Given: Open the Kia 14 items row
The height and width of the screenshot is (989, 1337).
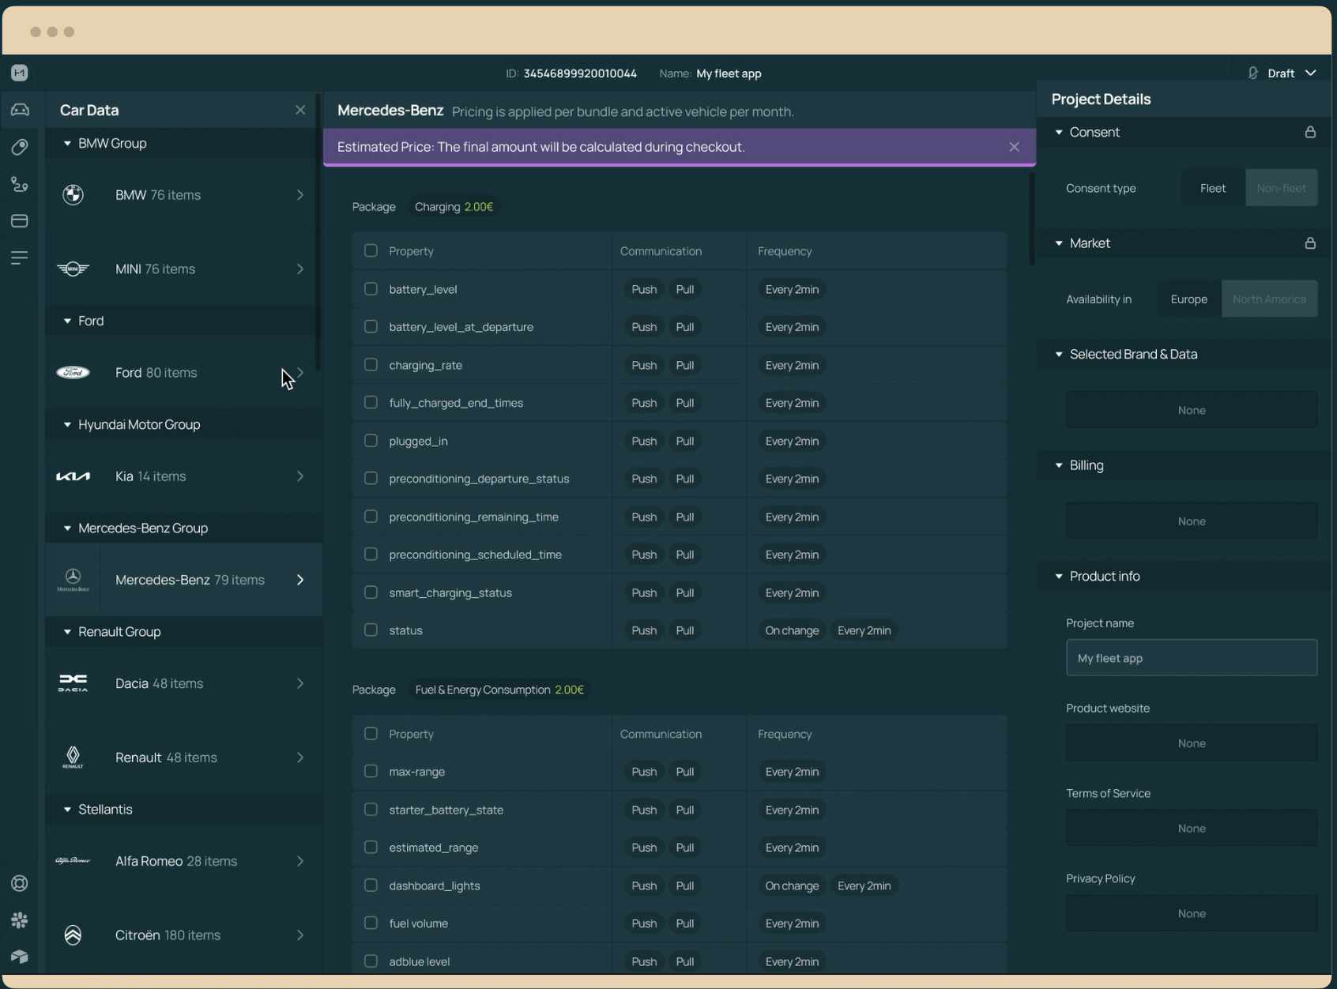Looking at the screenshot, I should tap(183, 476).
